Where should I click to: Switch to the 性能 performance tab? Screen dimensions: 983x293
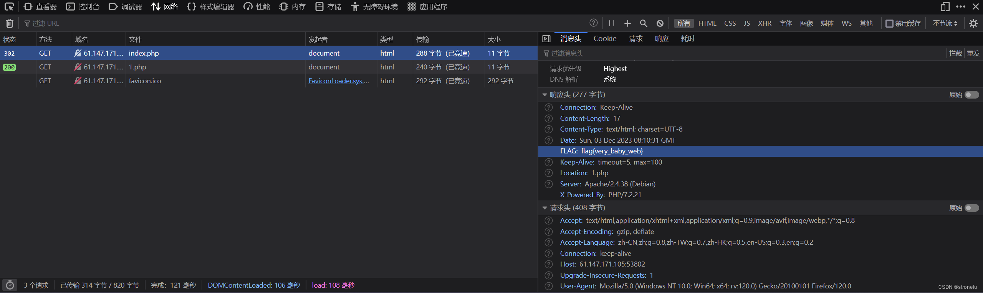pyautogui.click(x=257, y=7)
